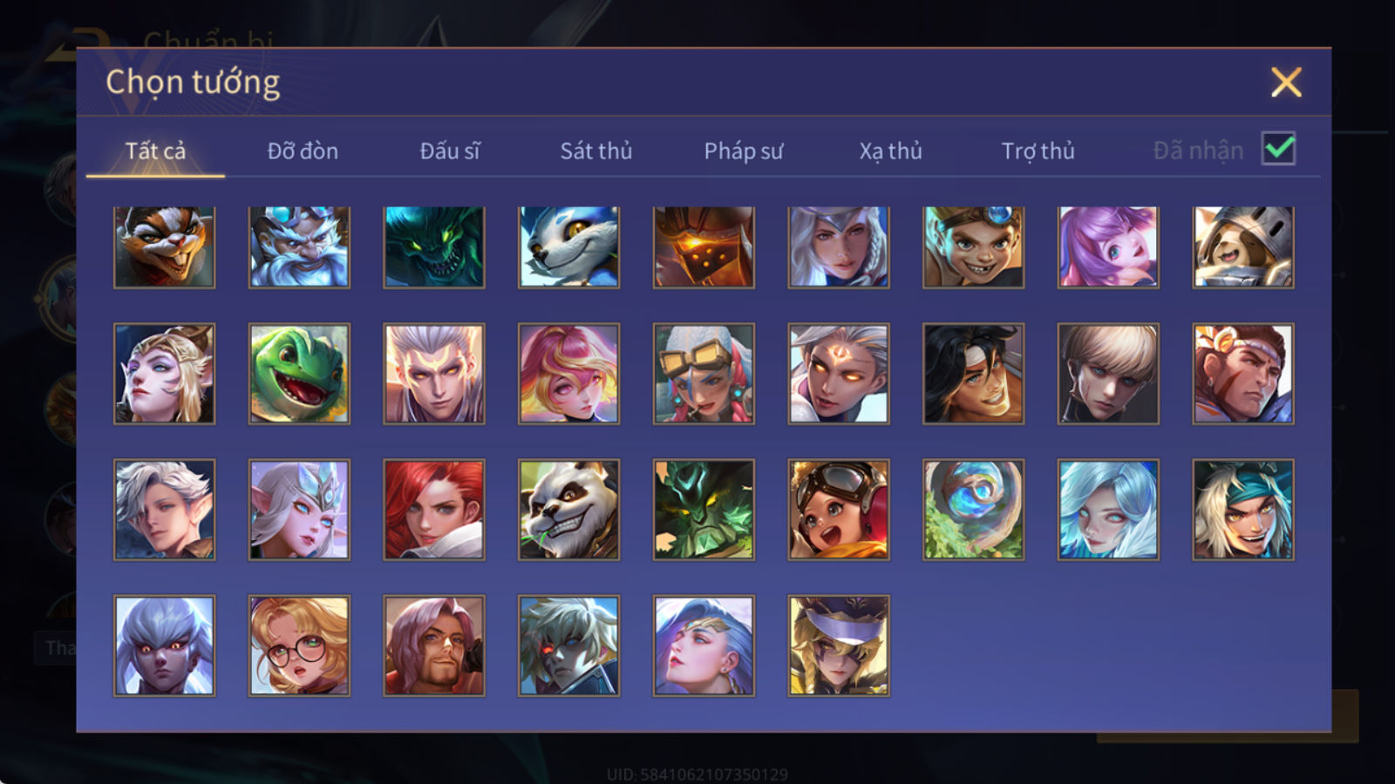Select the molten lava armored hero
Screen dimensions: 1395x784
704,247
